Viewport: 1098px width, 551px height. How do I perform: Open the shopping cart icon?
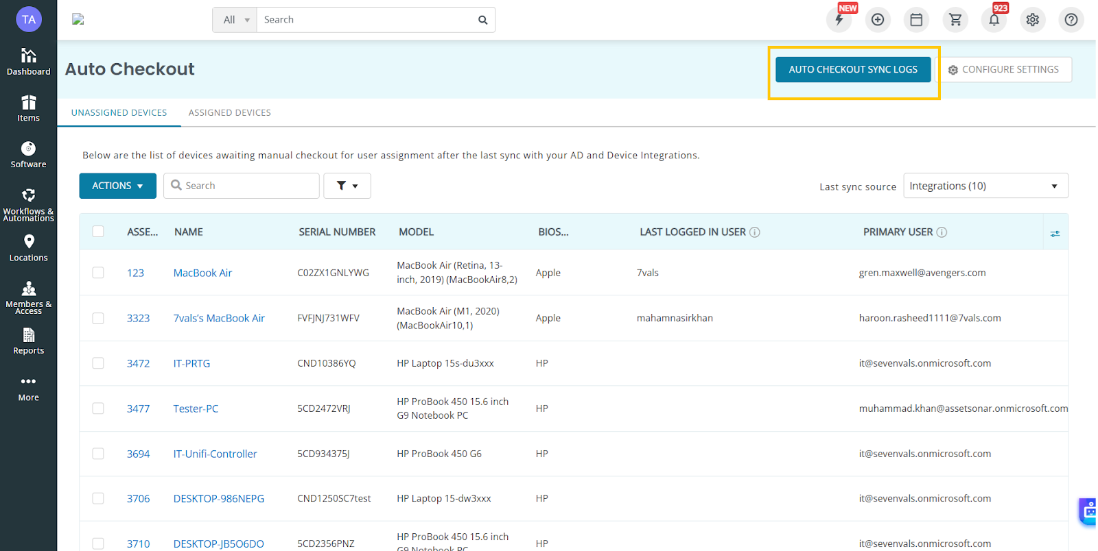coord(955,20)
